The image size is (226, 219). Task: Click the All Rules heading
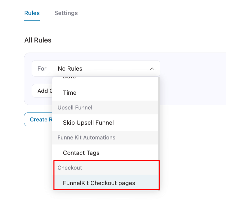[x=37, y=40]
